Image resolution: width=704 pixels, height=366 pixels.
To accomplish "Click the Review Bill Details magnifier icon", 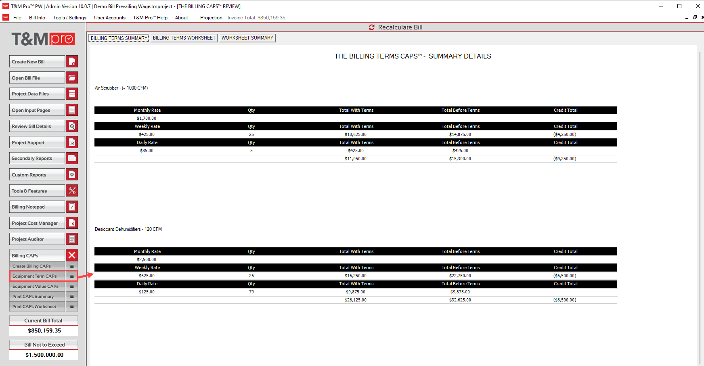I will [x=72, y=126].
